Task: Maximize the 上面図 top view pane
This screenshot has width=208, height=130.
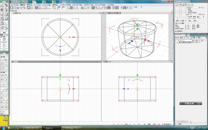Action: [100, 13]
